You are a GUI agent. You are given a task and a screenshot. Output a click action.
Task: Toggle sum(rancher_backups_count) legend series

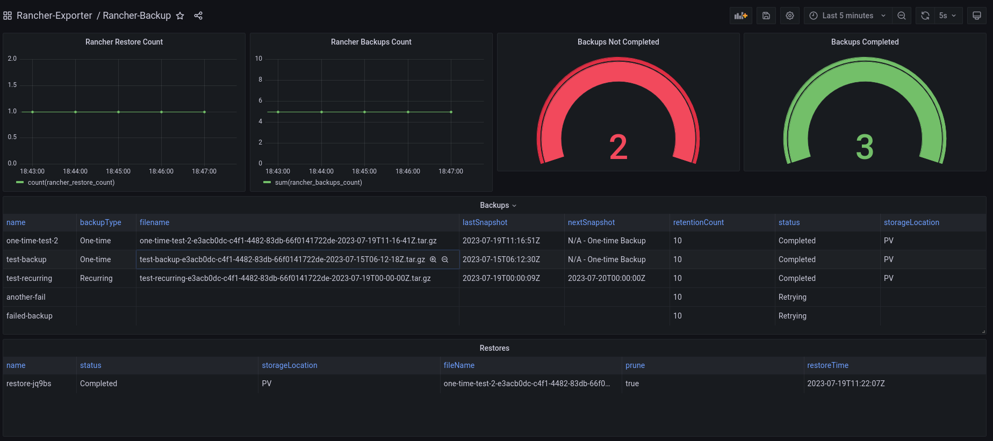(x=319, y=183)
